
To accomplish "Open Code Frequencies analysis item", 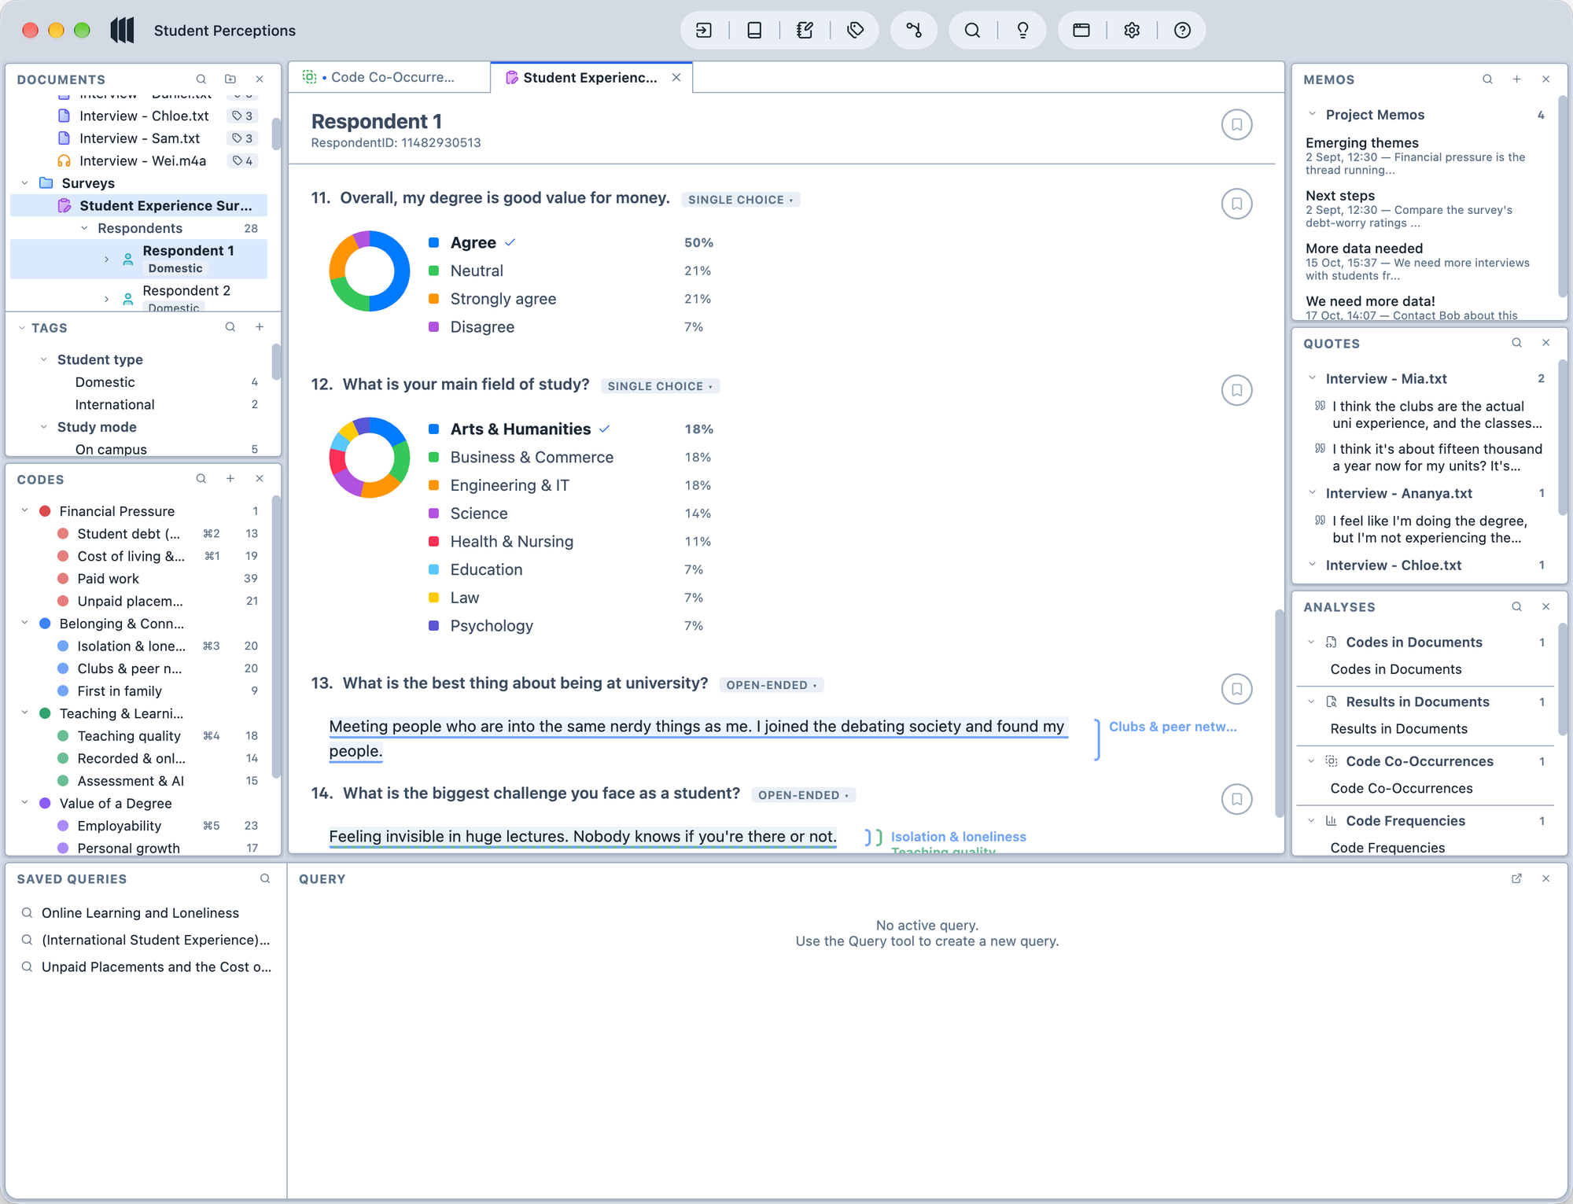I will click(x=1387, y=848).
